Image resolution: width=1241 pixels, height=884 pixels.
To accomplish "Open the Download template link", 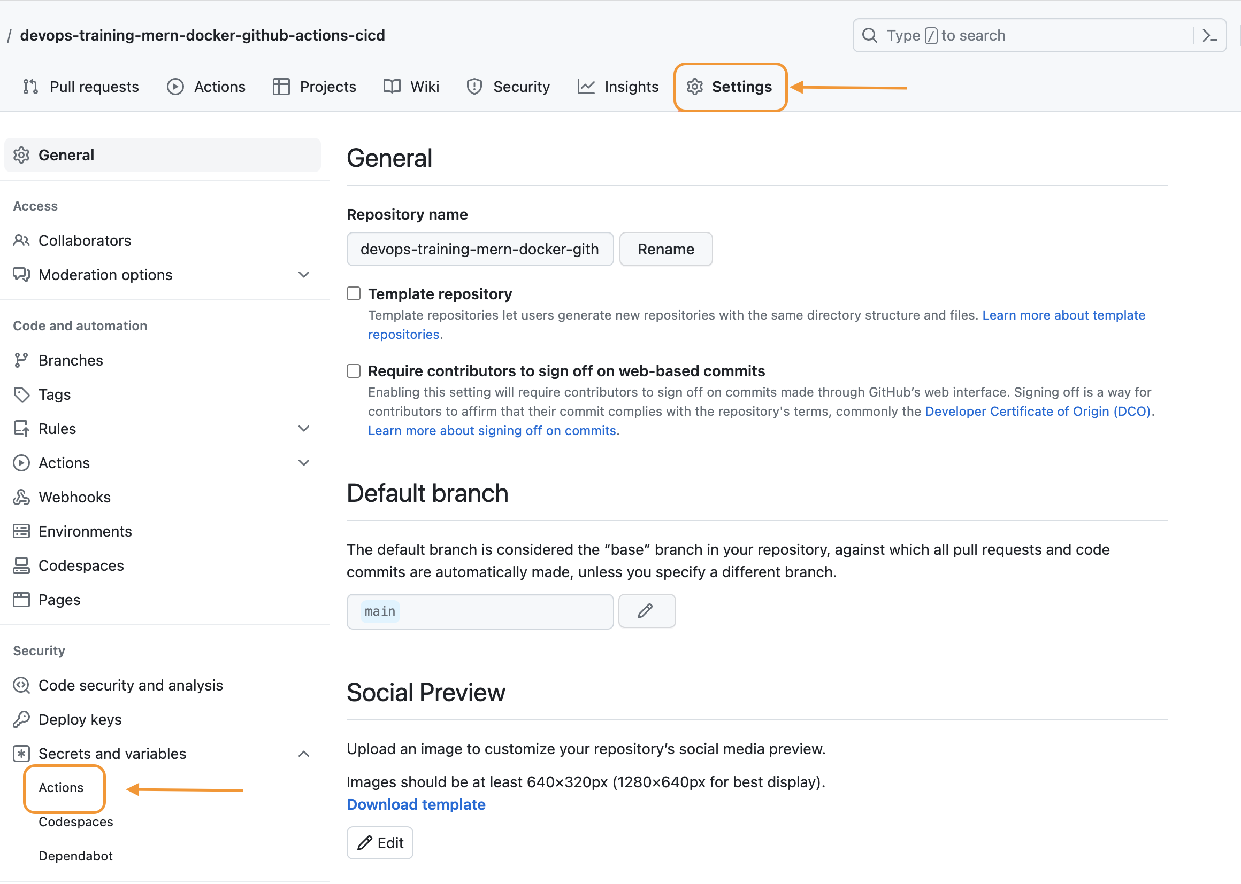I will (x=416, y=804).
